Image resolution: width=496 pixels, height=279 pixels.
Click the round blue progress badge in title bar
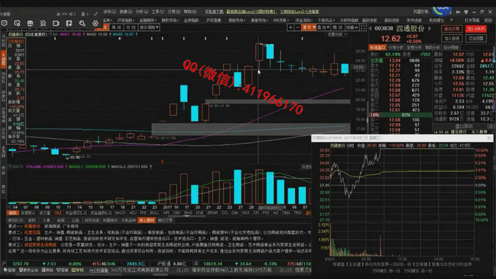[442, 11]
